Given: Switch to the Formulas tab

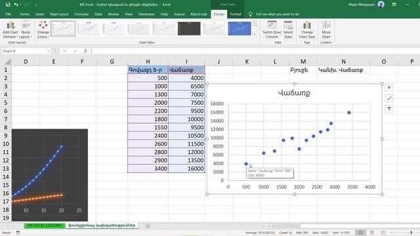Looking at the screenshot, I should pos(81,14).
